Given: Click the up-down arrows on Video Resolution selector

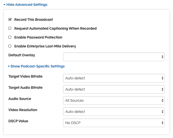Looking at the screenshot, I should 162,112.
